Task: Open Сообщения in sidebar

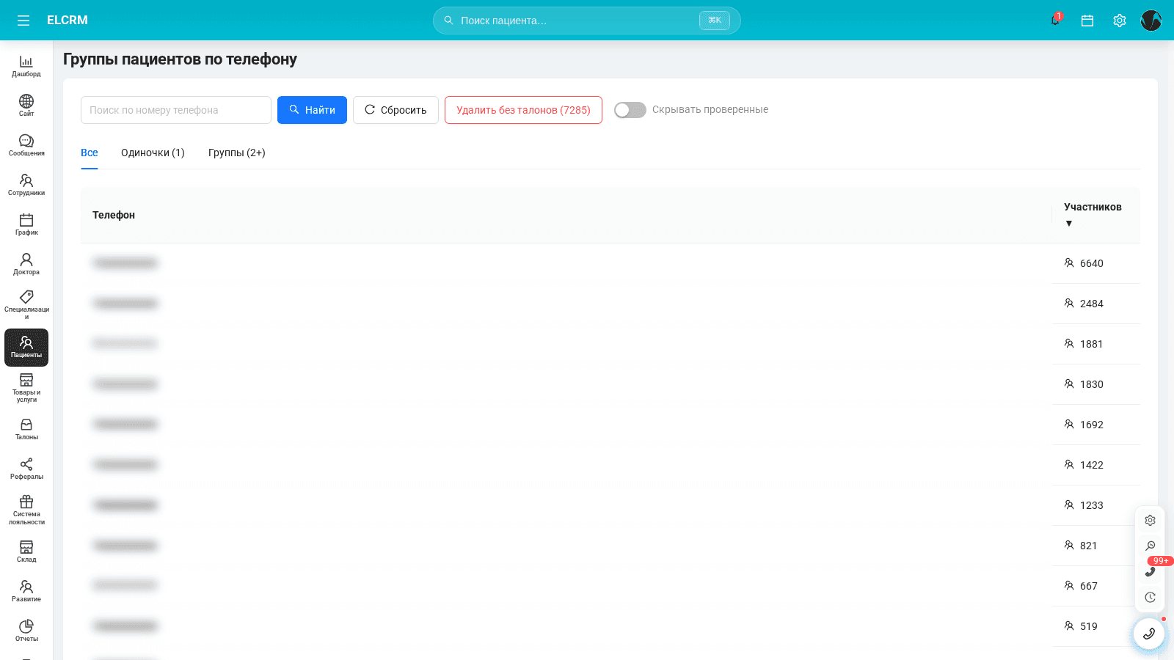Action: point(26,145)
